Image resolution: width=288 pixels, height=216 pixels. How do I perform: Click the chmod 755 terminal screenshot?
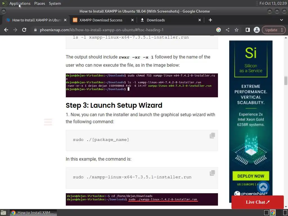[142, 85]
